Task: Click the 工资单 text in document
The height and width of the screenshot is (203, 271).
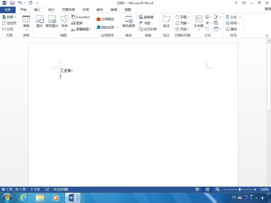Action: [66, 70]
